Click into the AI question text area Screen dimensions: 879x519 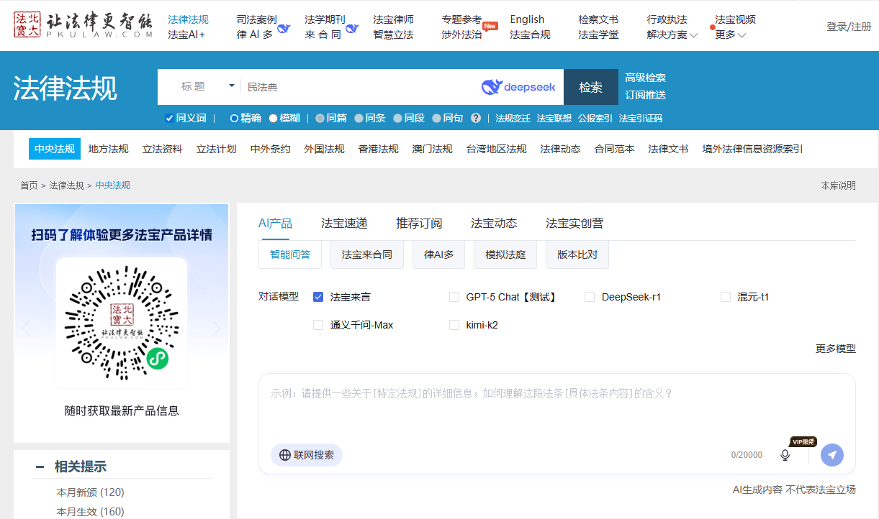coord(556,410)
